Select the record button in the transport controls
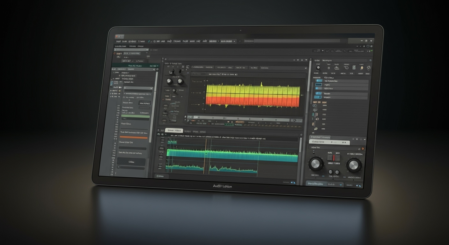Viewport: 449px width, 245px height. point(209,124)
